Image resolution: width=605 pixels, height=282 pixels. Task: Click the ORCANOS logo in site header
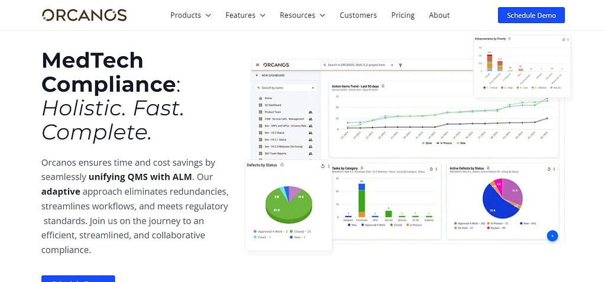[84, 15]
